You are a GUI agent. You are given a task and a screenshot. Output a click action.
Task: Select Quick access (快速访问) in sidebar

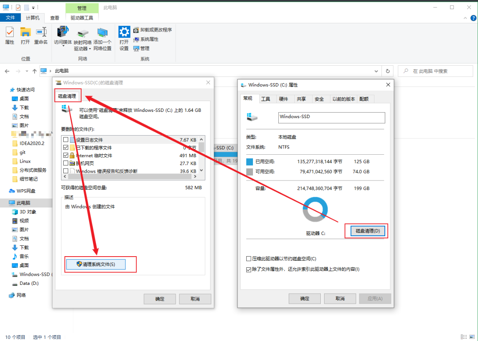coord(22,89)
